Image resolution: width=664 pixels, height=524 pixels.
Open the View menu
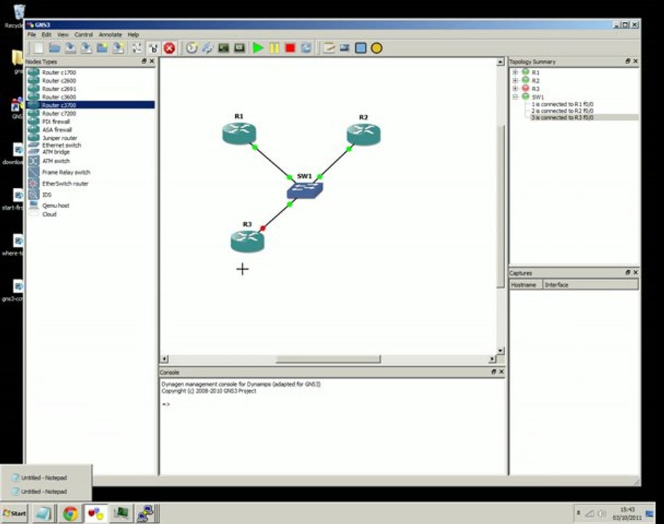(63, 35)
